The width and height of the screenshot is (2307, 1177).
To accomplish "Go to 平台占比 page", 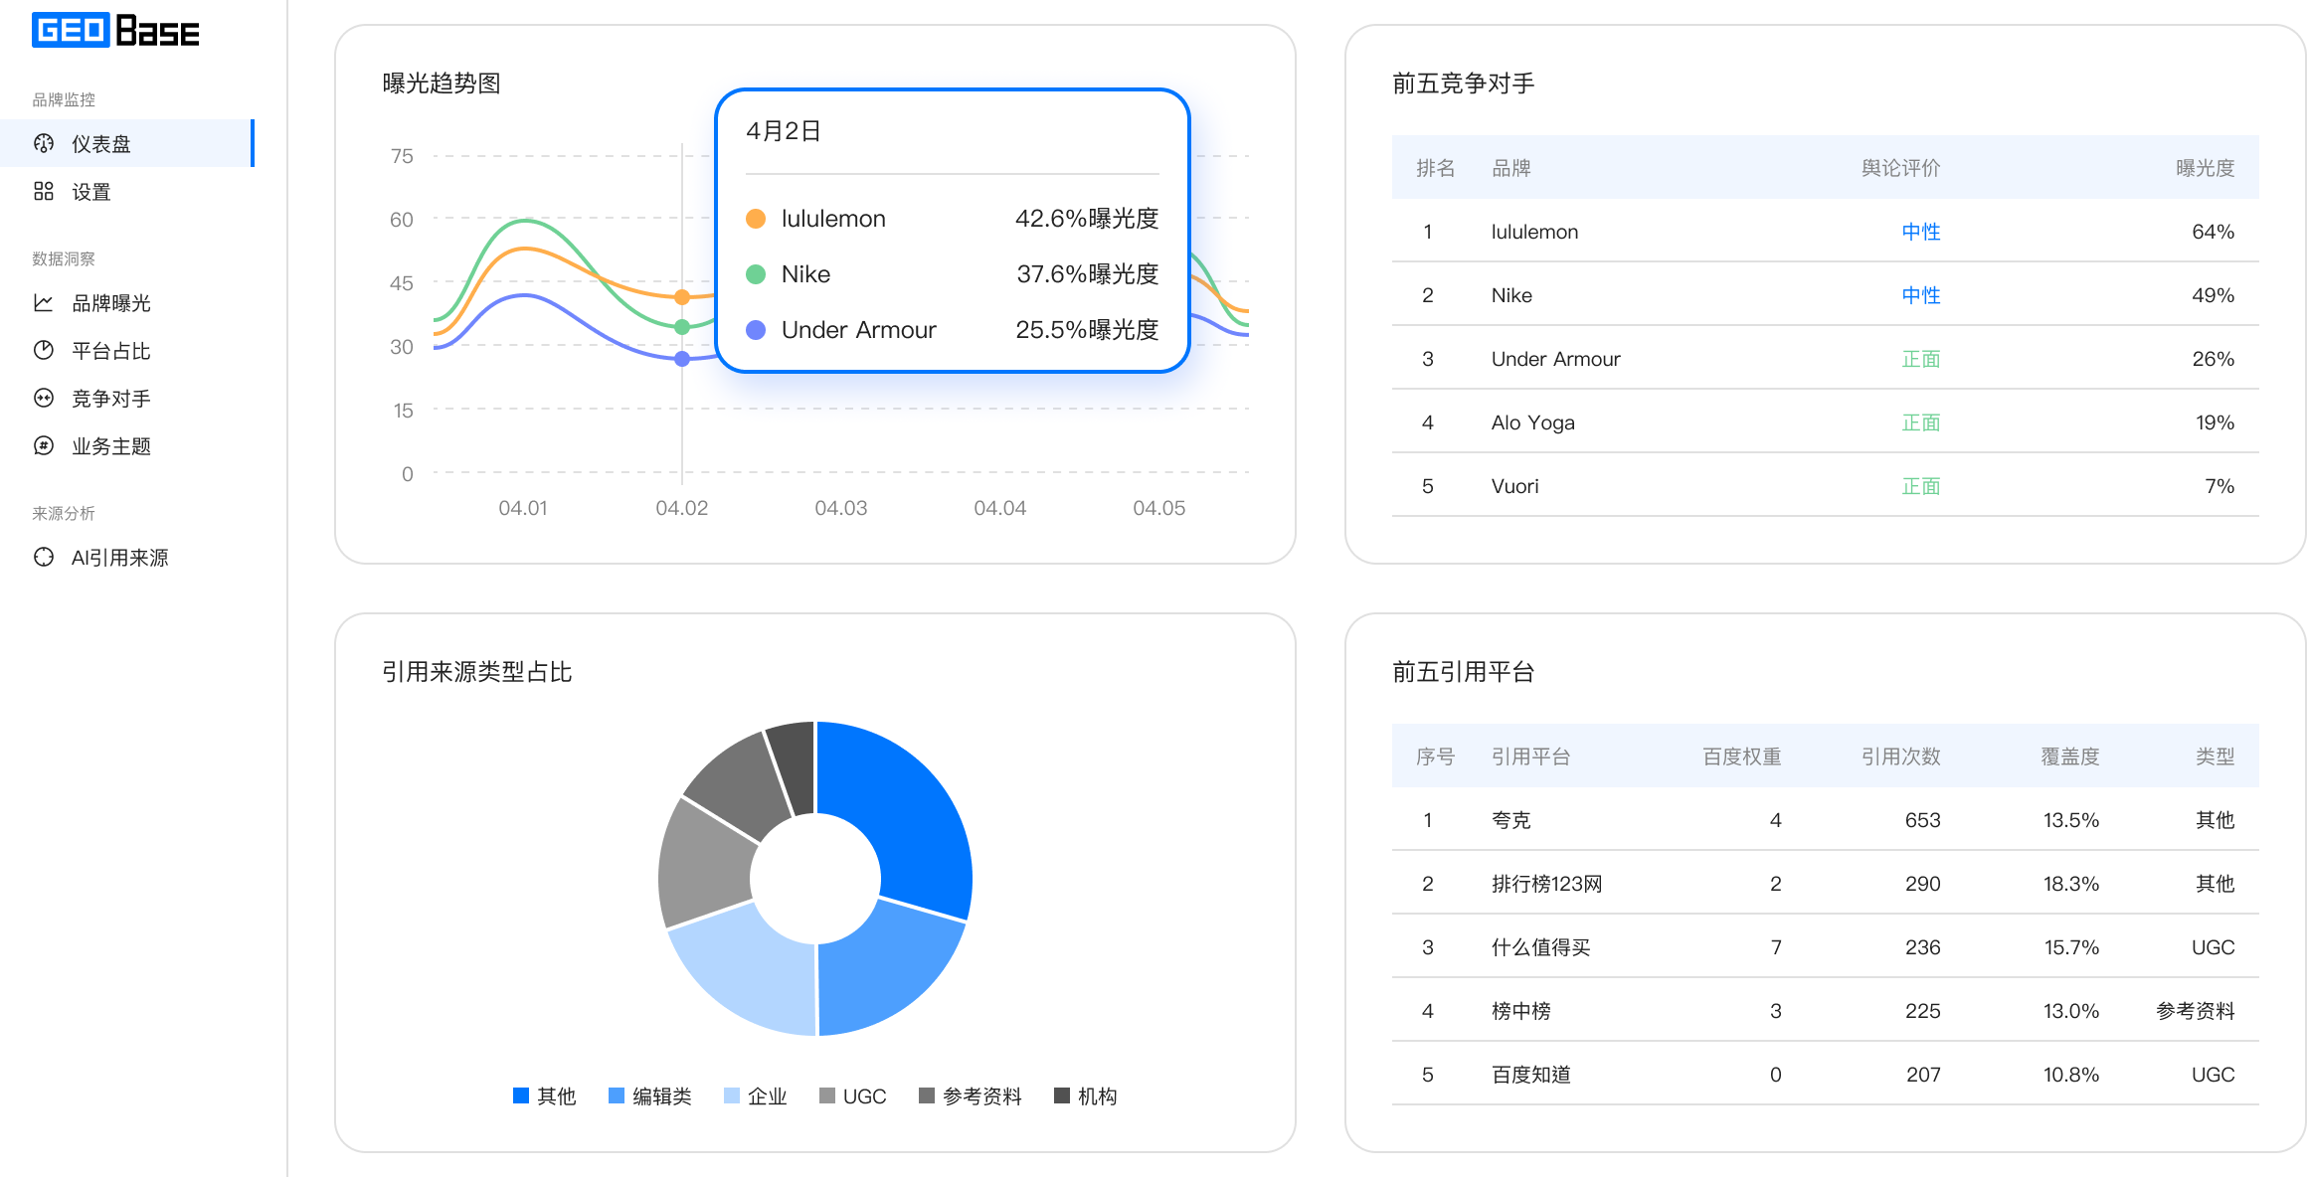I will pyautogui.click(x=127, y=350).
